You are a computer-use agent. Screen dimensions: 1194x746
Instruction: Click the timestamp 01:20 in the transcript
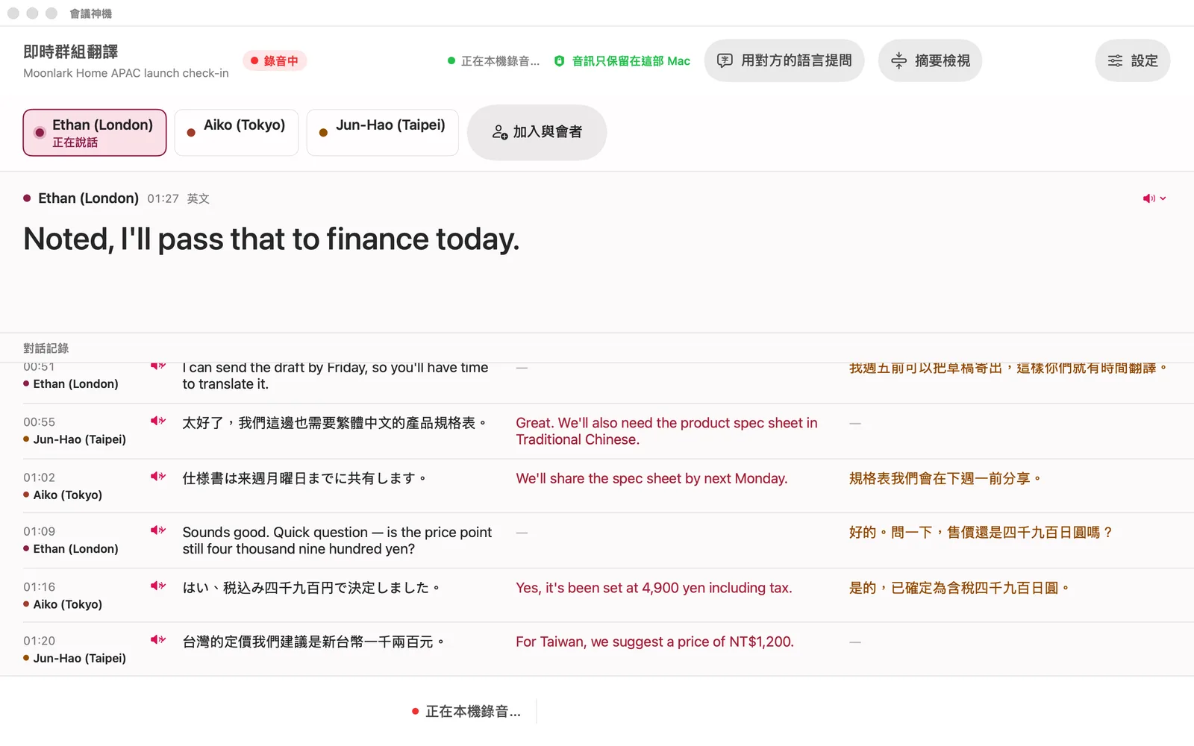click(x=39, y=641)
